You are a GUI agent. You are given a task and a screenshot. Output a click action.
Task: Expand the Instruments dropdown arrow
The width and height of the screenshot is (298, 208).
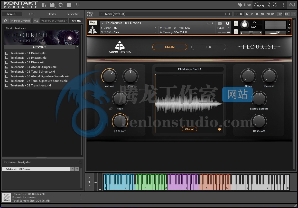click(x=77, y=47)
